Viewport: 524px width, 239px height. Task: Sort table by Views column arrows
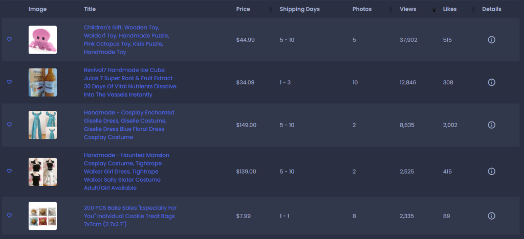[434, 9]
